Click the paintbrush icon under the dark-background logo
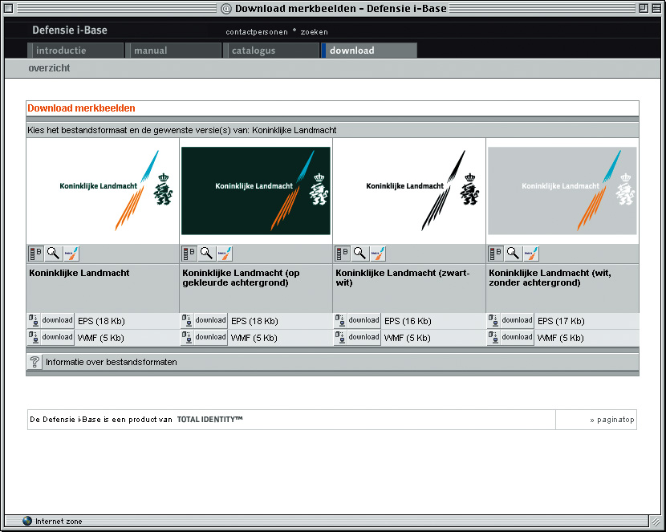 (x=225, y=254)
